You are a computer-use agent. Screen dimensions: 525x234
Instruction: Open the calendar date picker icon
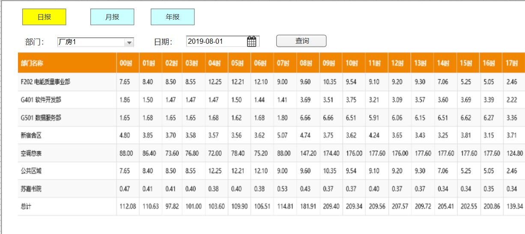tap(252, 42)
